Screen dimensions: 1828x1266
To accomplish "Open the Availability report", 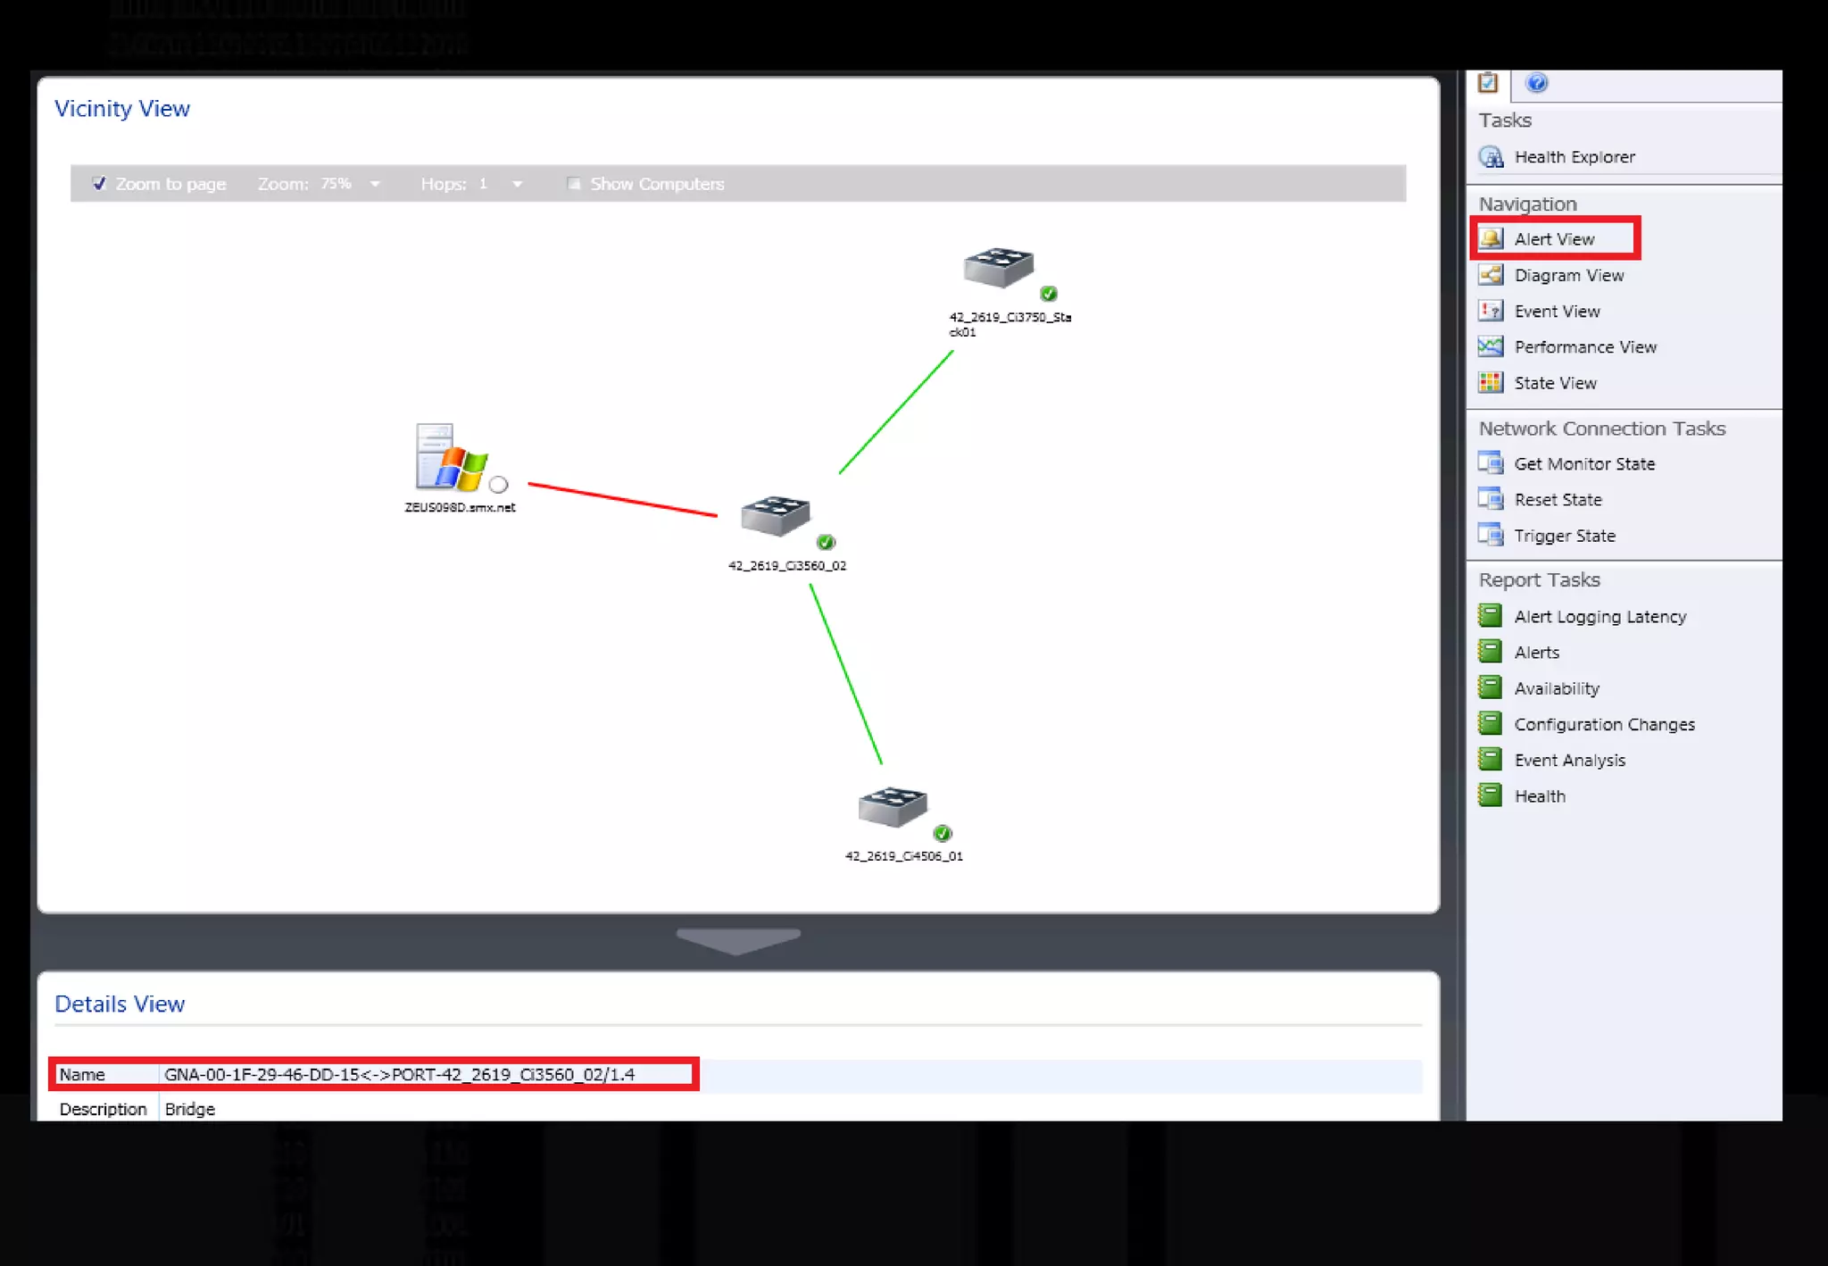I will [x=1556, y=688].
